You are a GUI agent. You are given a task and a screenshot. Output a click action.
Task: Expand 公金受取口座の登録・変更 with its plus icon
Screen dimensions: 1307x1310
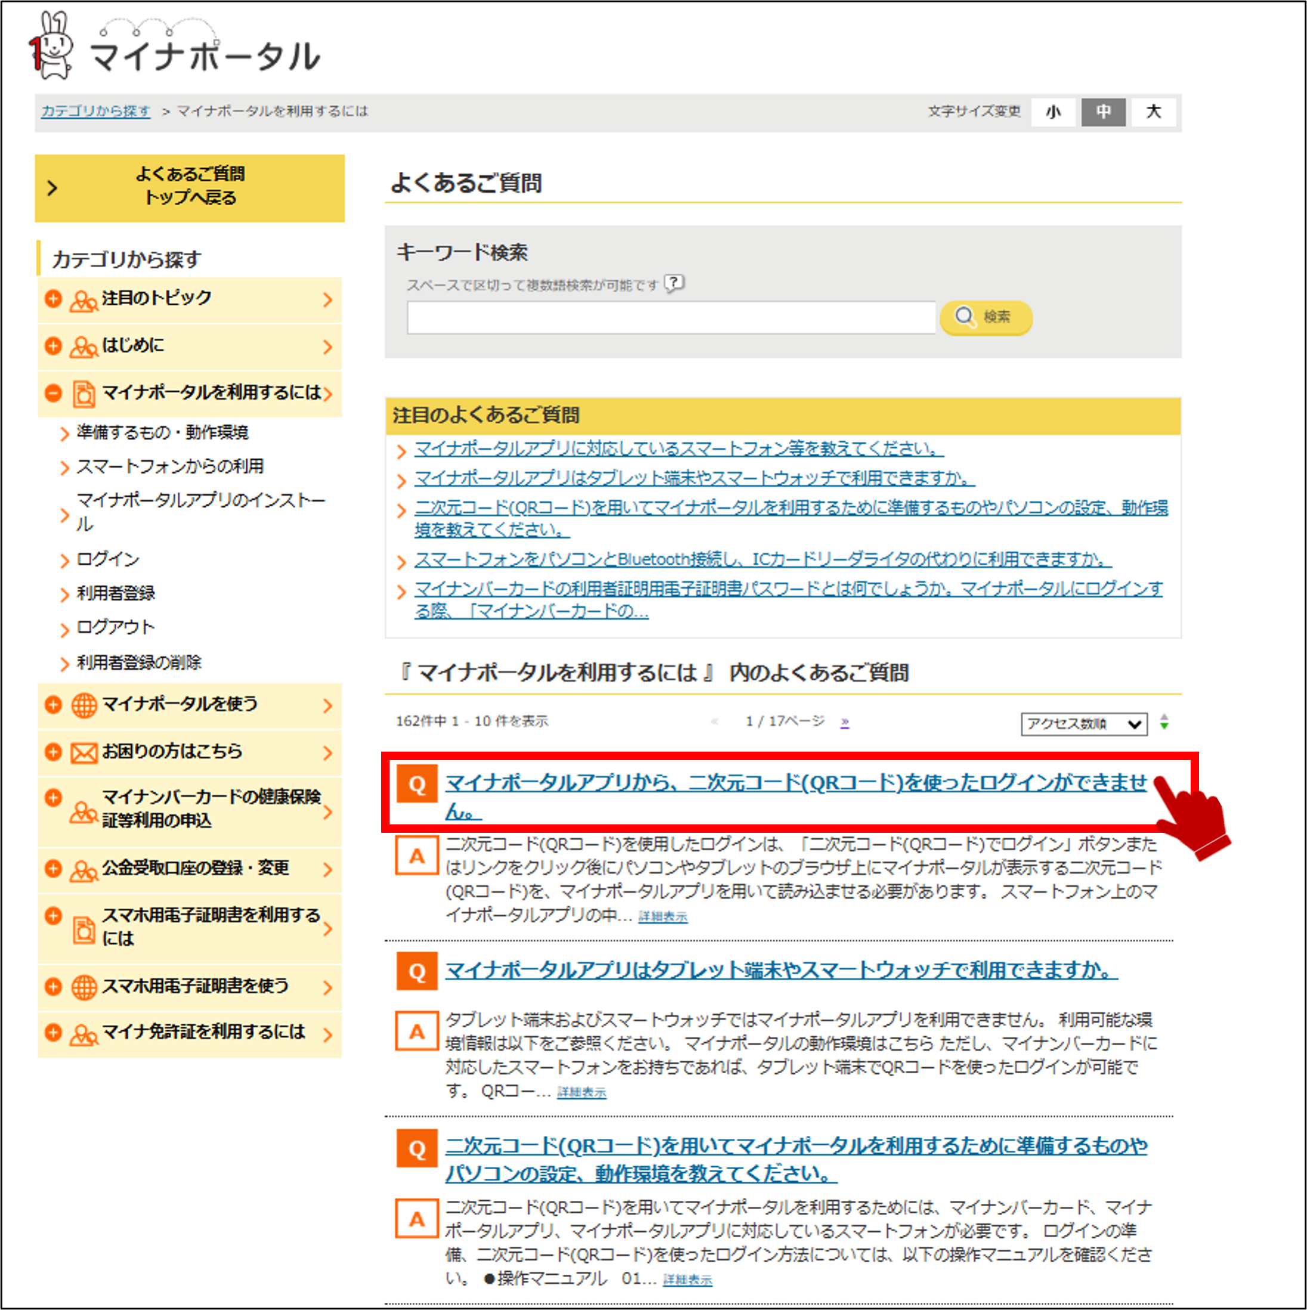point(53,869)
